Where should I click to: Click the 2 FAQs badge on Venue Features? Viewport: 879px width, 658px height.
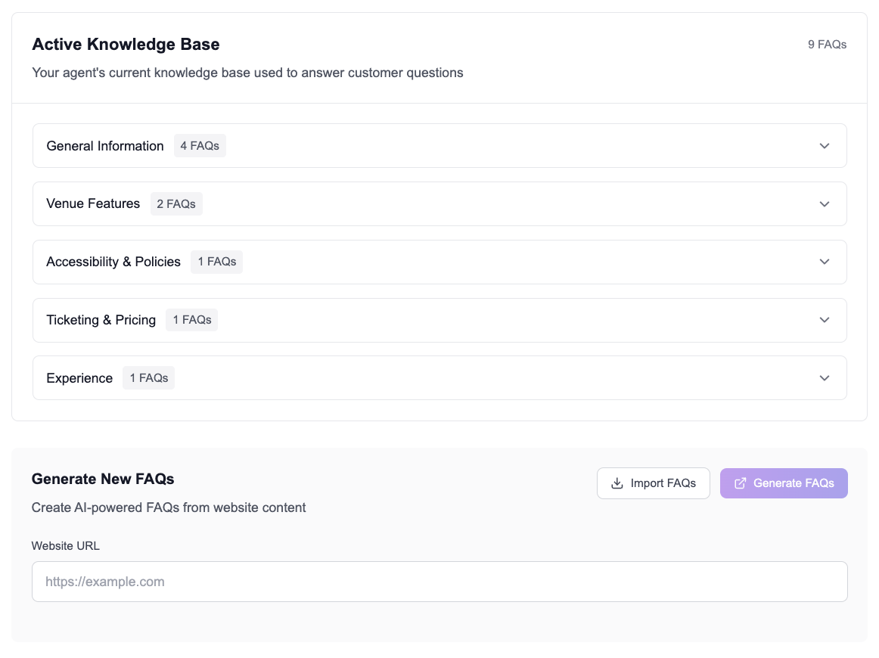(176, 204)
